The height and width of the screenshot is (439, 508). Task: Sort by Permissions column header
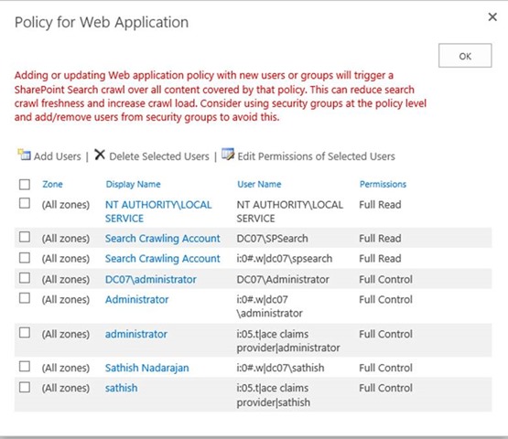(383, 184)
